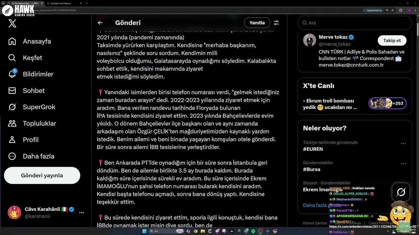Open the Chrome profile avatar
419x235 pixels.
(x=409, y=10)
